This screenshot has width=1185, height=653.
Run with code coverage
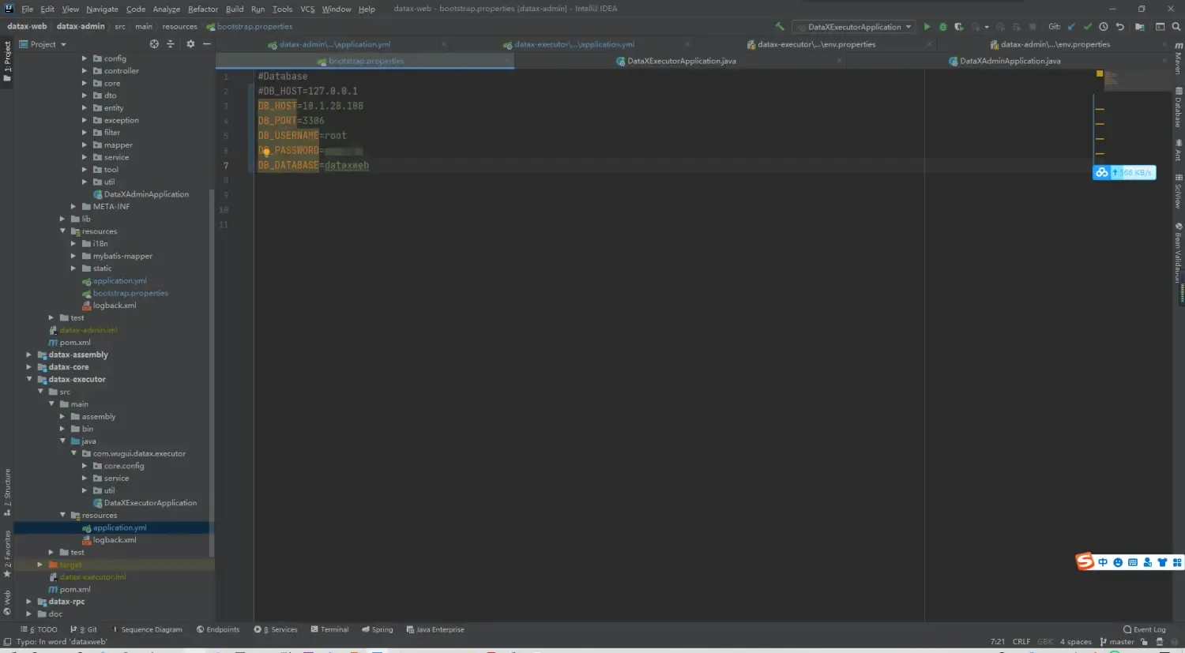[x=957, y=26]
